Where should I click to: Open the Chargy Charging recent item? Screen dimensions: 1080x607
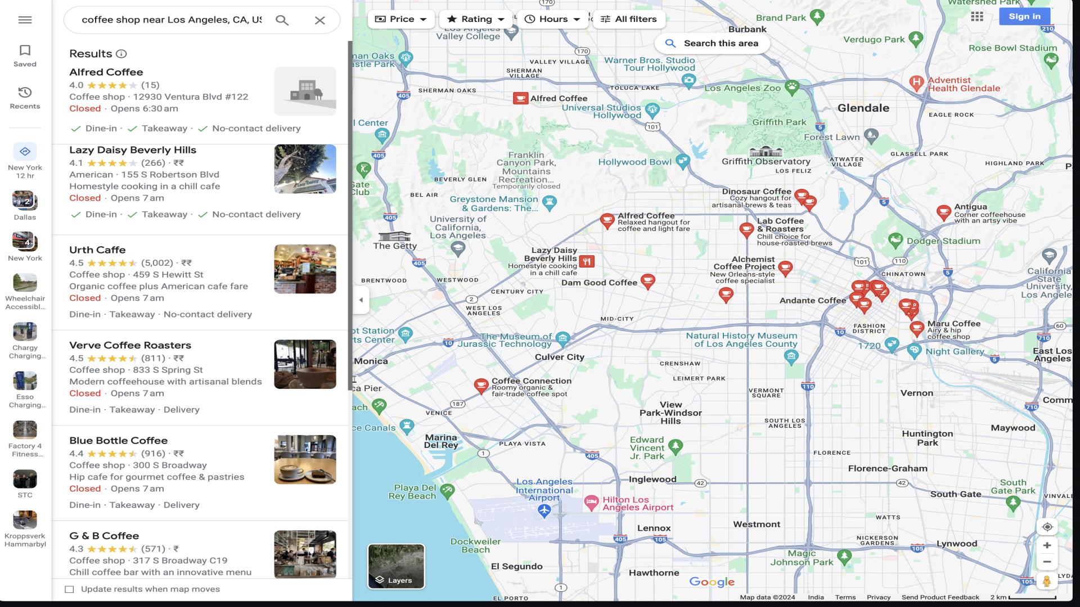tap(25, 341)
